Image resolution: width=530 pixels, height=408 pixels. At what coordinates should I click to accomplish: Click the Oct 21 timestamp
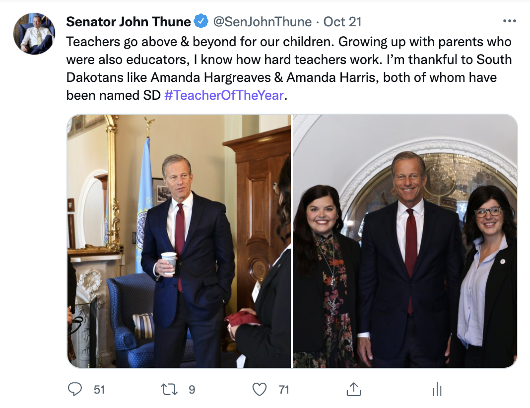[342, 22]
